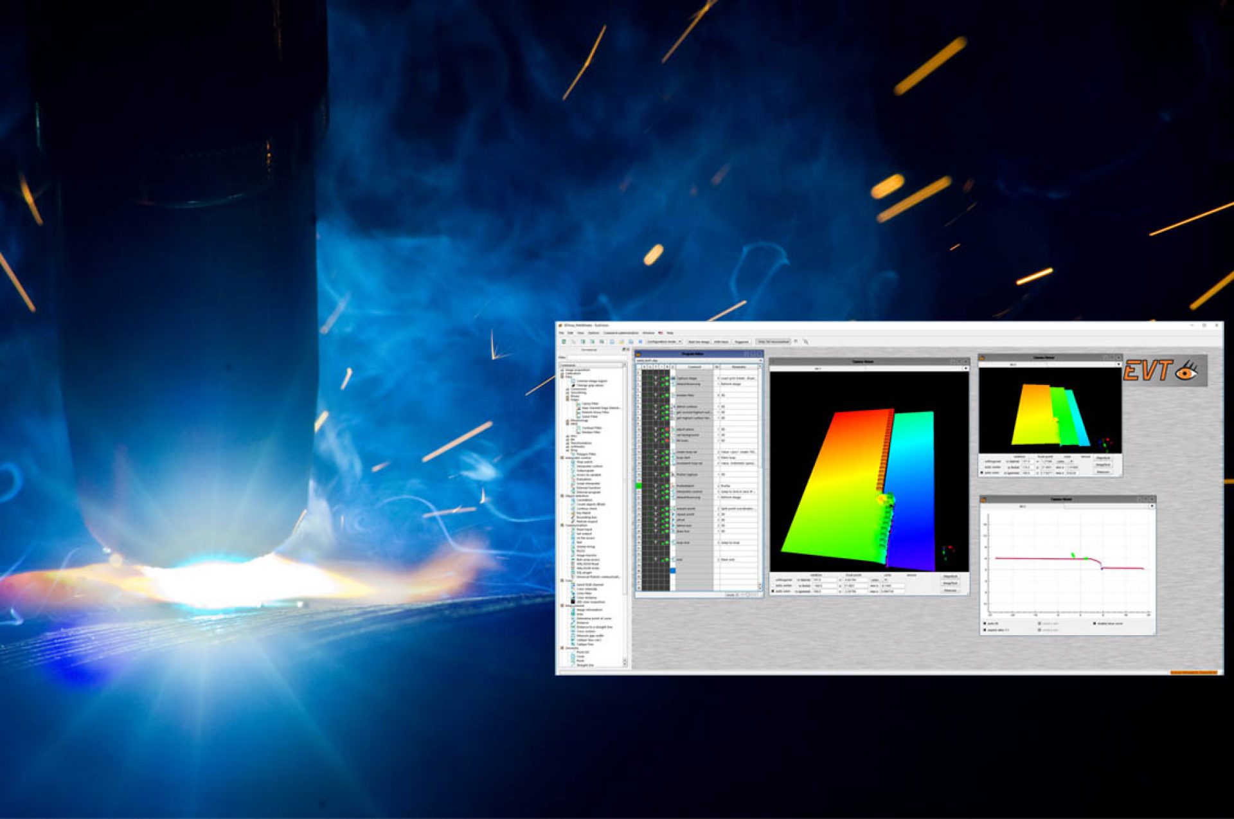Click the yellow folder toolbar icon
This screenshot has height=819, width=1234.
[621, 341]
